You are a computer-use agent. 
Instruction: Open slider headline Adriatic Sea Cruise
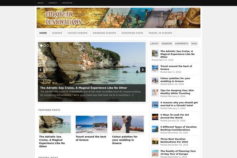tap(84, 88)
